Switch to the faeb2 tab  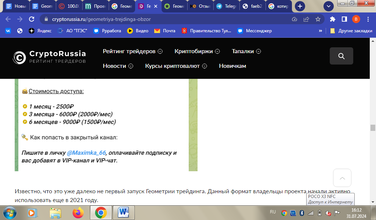[x=253, y=6]
